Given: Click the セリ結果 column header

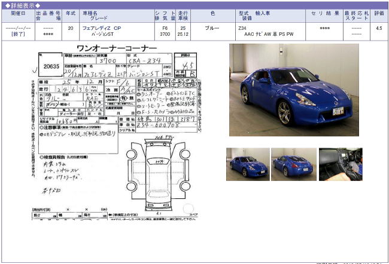Looking at the screenshot, I should coord(324,16).
